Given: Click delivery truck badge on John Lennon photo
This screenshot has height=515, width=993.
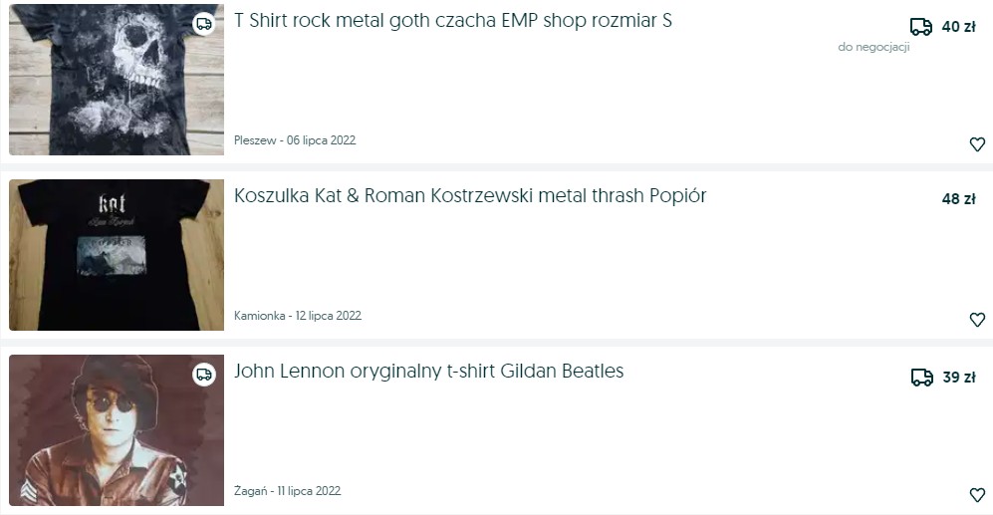Looking at the screenshot, I should click(204, 375).
